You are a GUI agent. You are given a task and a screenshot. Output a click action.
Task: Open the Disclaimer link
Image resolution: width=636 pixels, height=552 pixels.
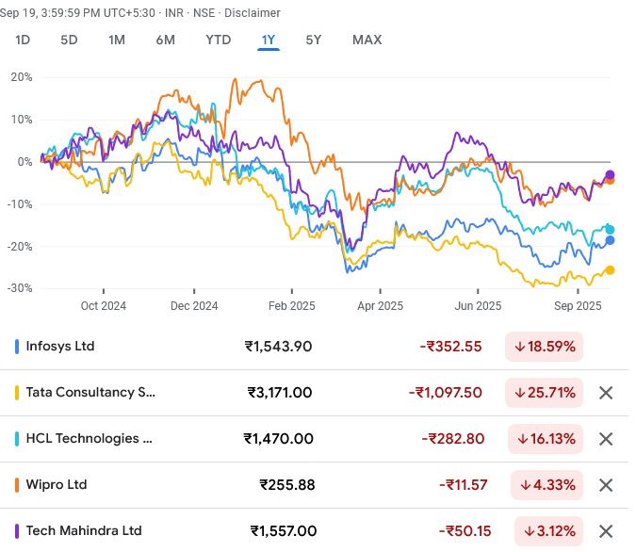[x=254, y=13]
